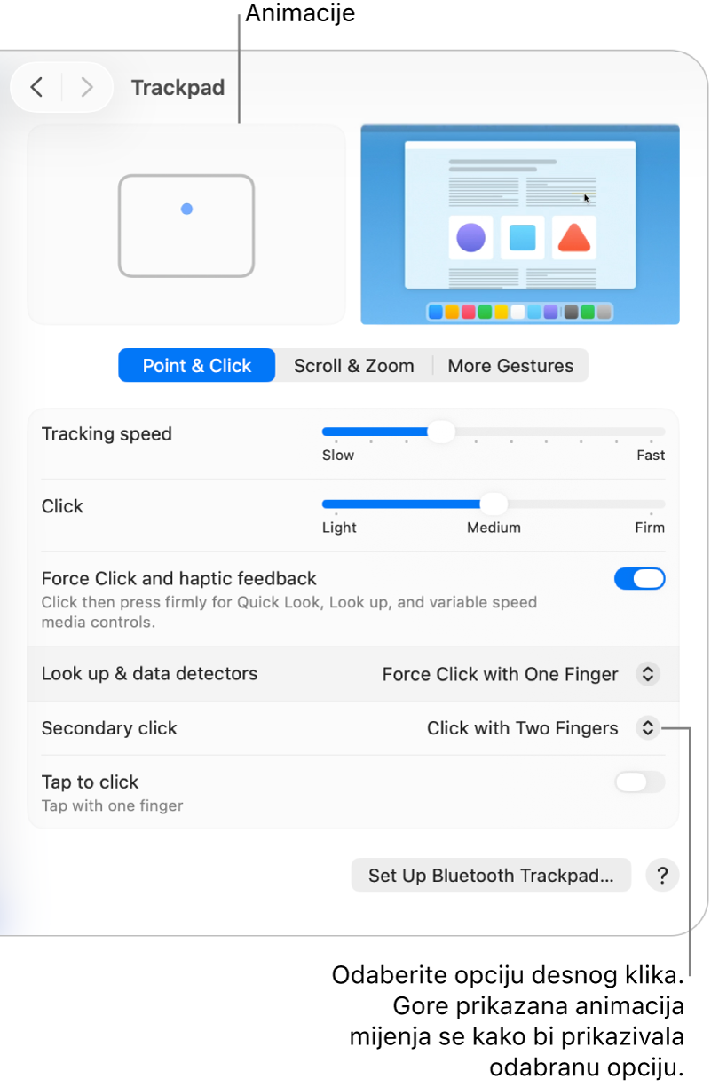Enable the Tap to click switch
Viewport: 711px width, 1087px height.
coord(639,782)
